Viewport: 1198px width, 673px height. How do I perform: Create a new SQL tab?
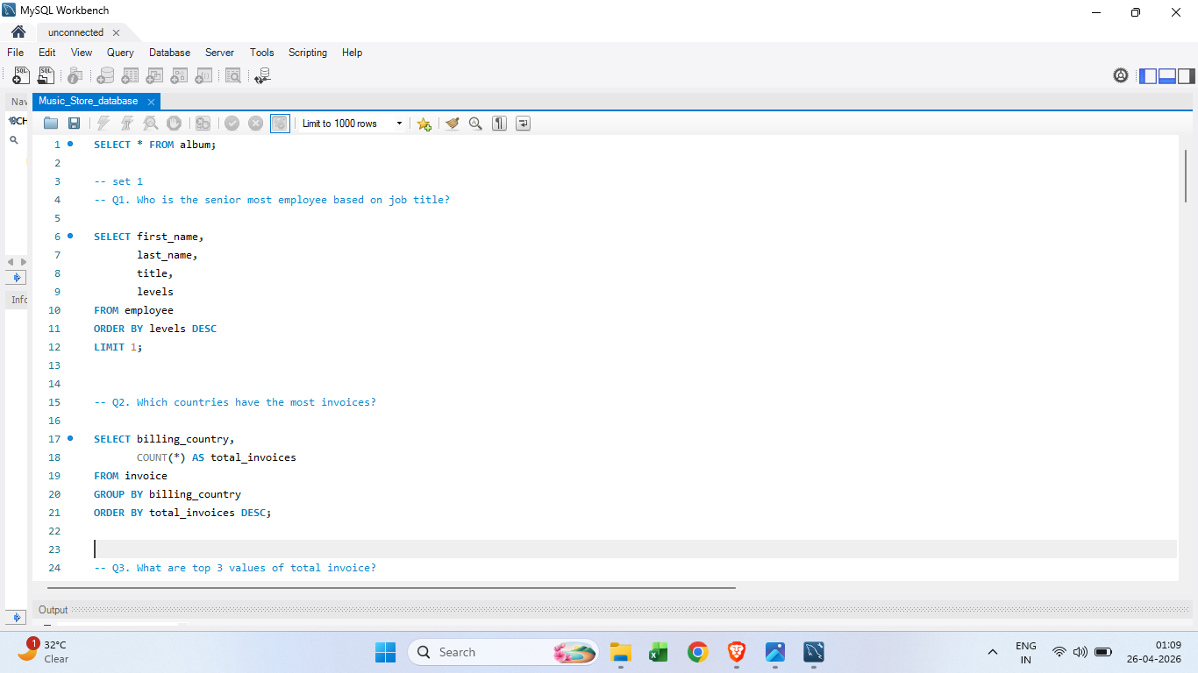pyautogui.click(x=21, y=76)
